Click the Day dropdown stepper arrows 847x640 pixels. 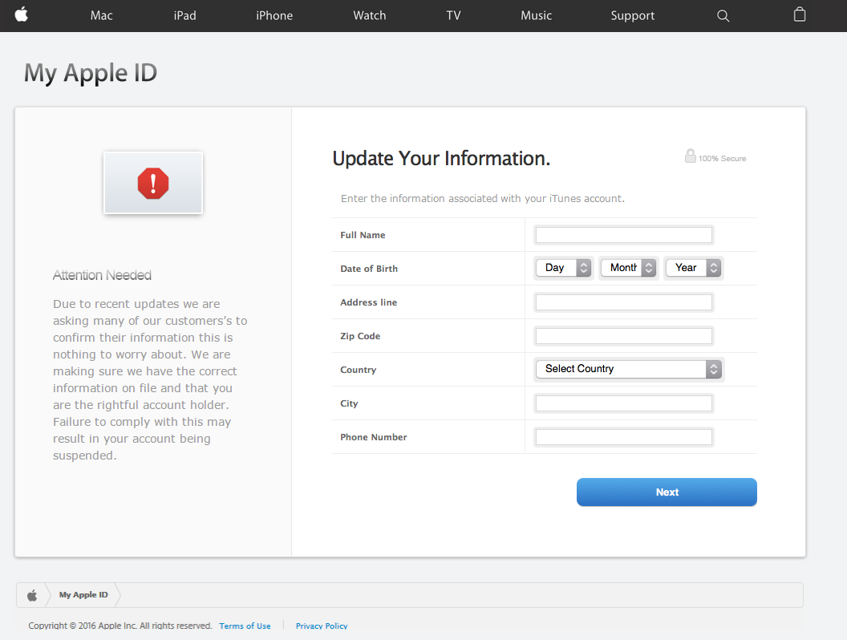point(583,267)
